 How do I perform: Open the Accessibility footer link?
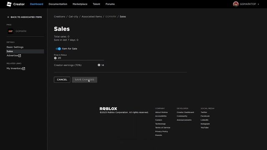[x=161, y=116]
